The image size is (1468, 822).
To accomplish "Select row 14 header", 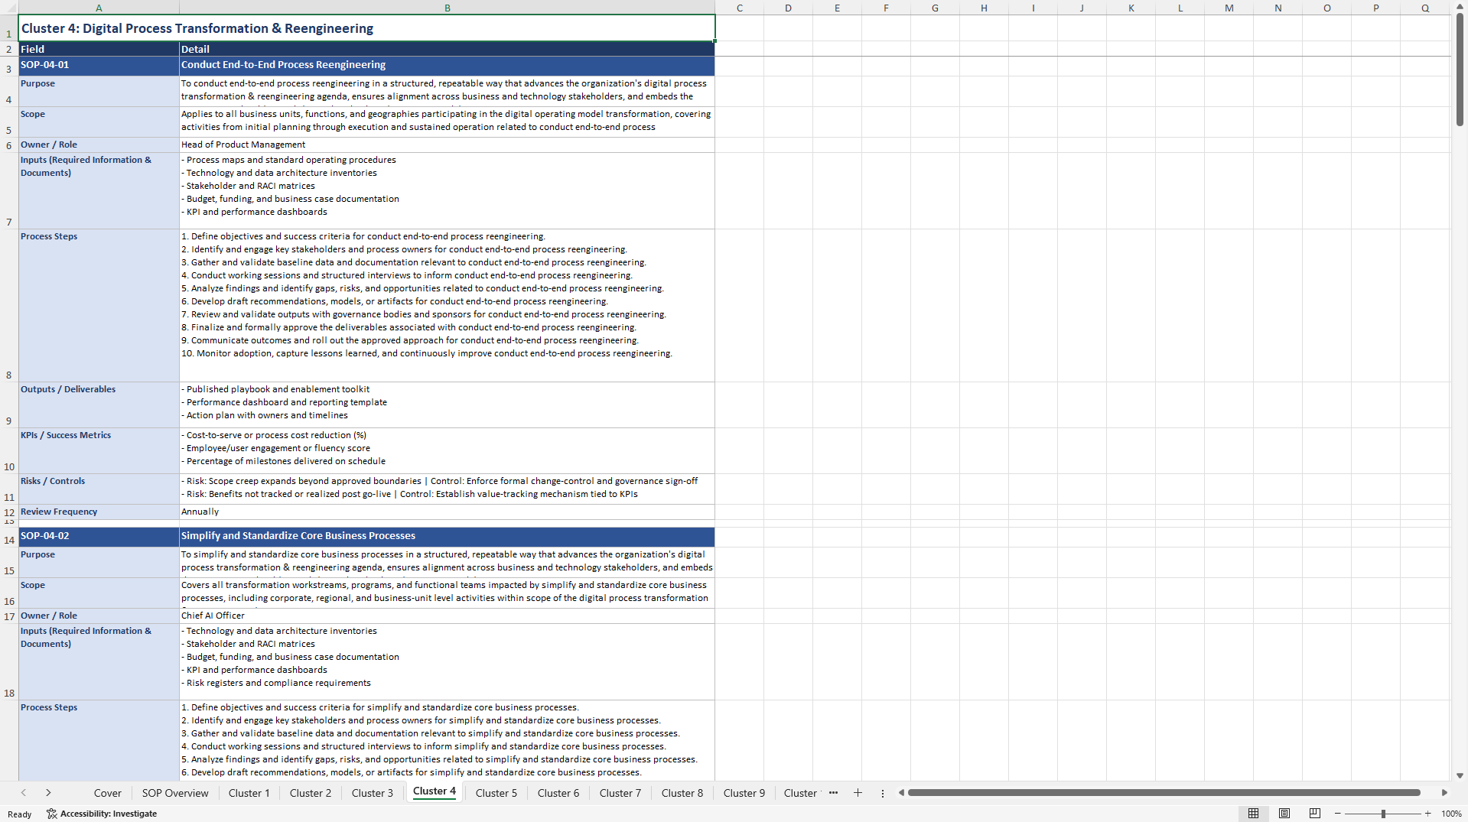I will pos(9,537).
